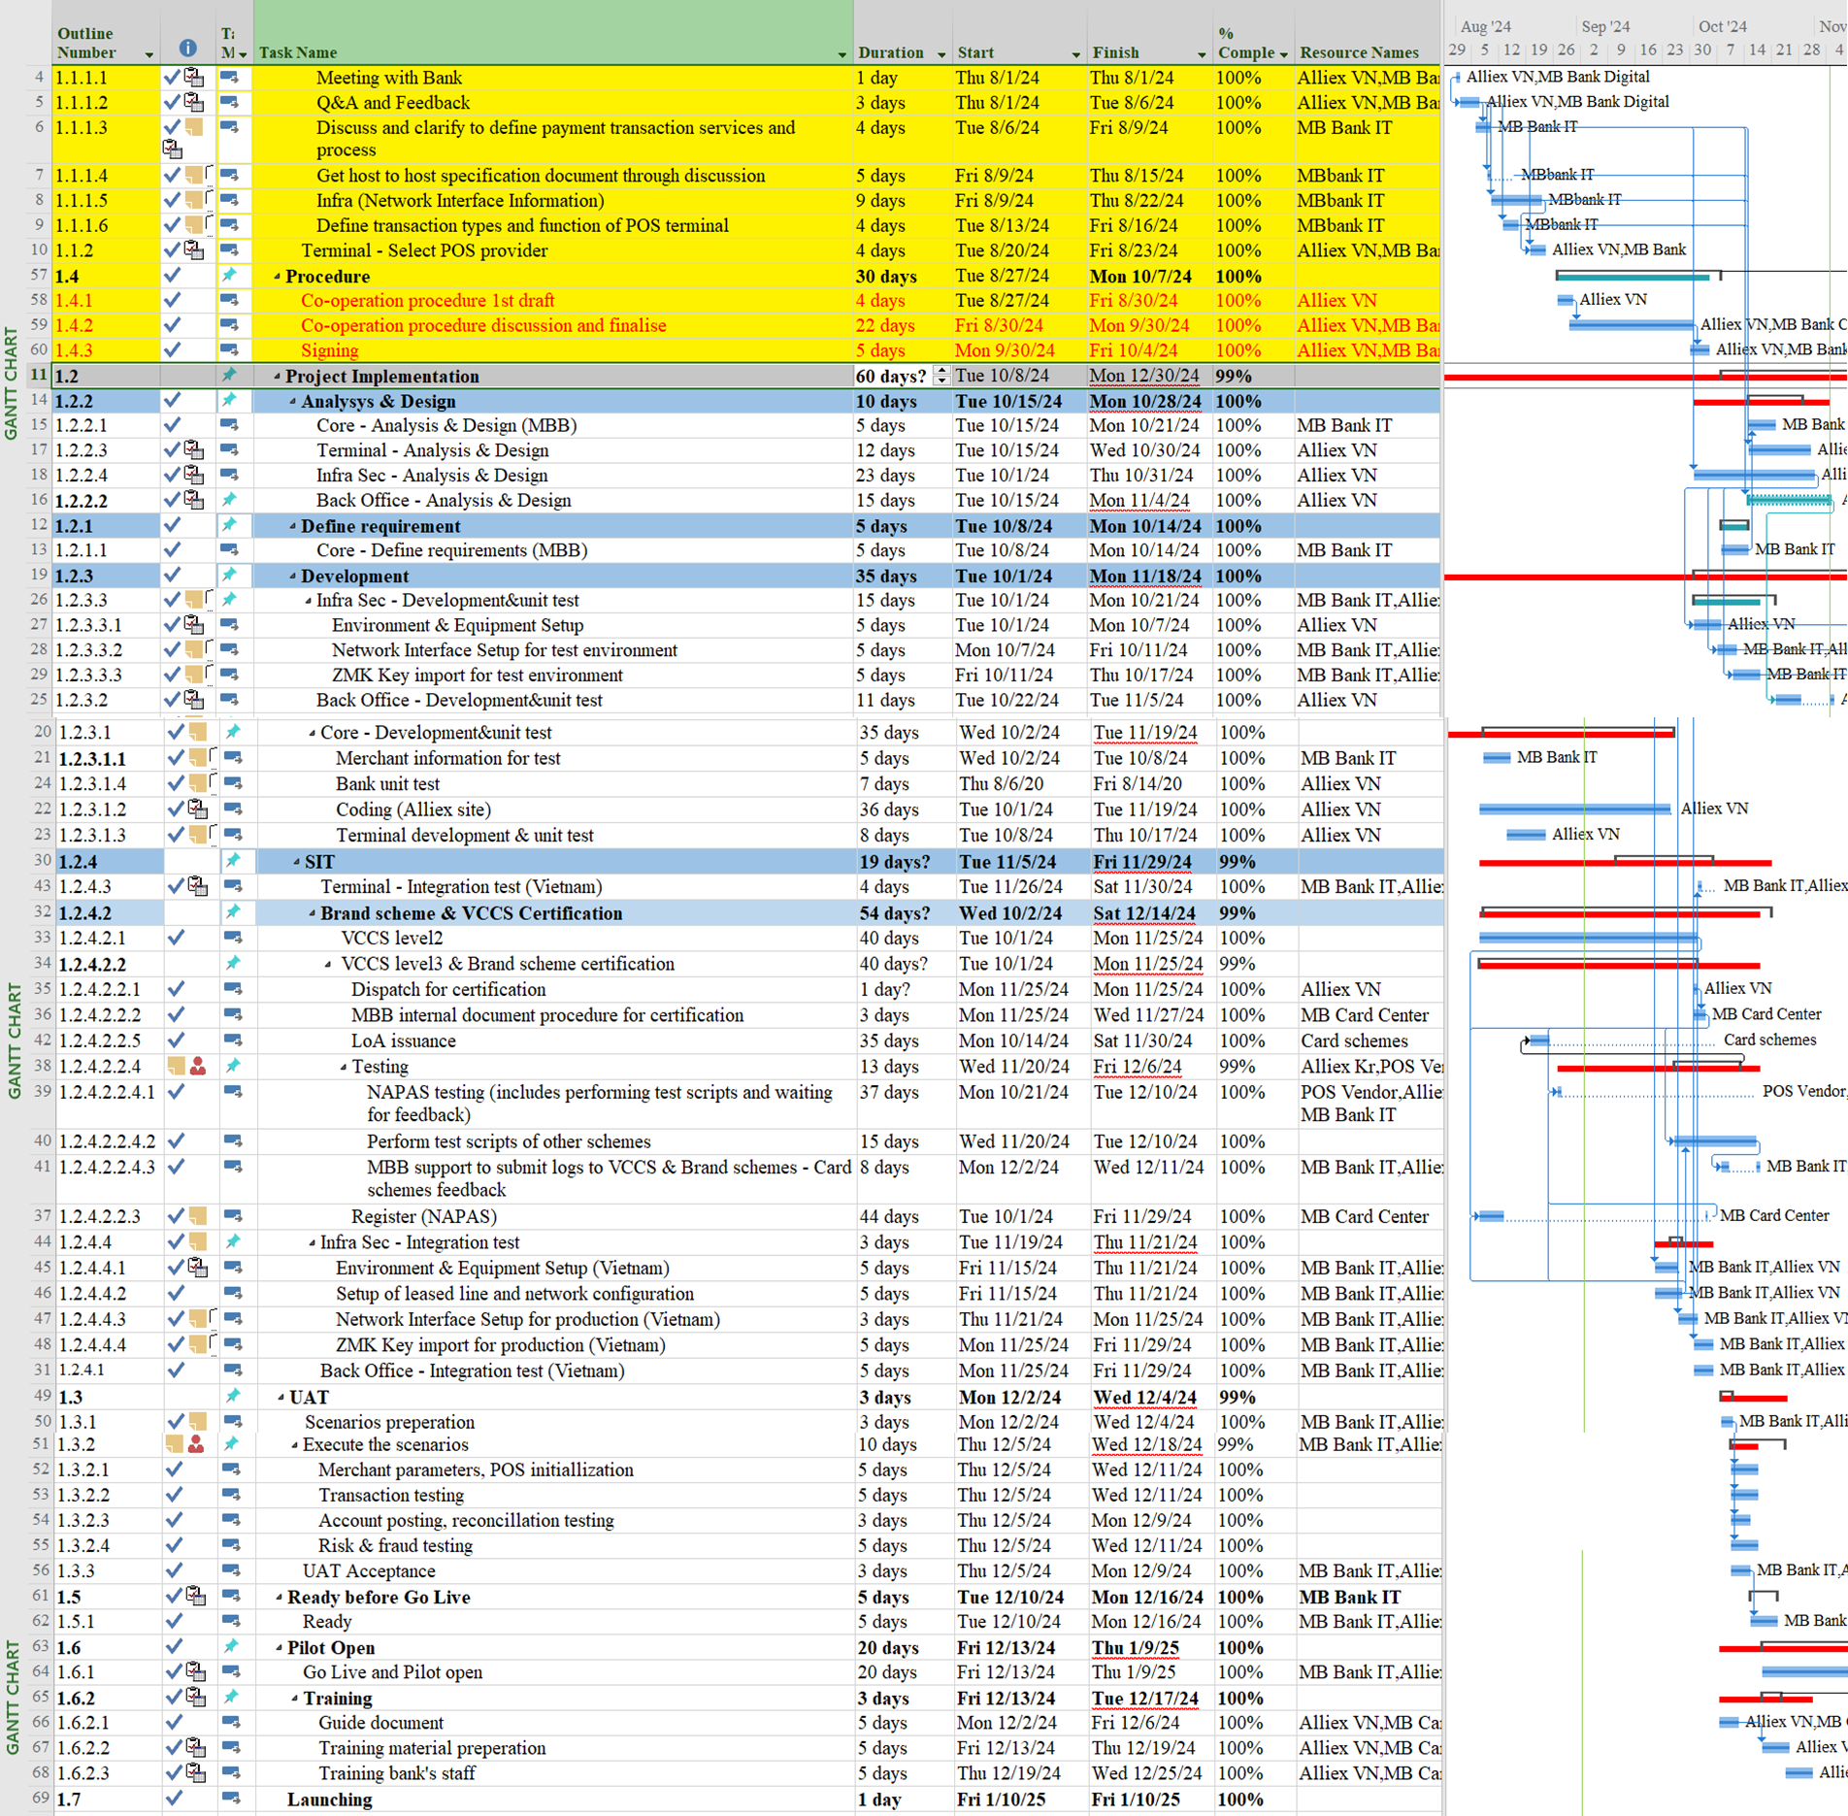Image resolution: width=1848 pixels, height=1816 pixels.
Task: Collapse the Project Implementation summary task
Action: click(x=278, y=377)
